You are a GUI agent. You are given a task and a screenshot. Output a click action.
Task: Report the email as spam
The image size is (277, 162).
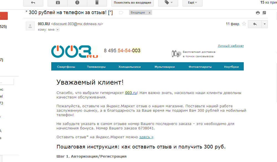[77, 3]
